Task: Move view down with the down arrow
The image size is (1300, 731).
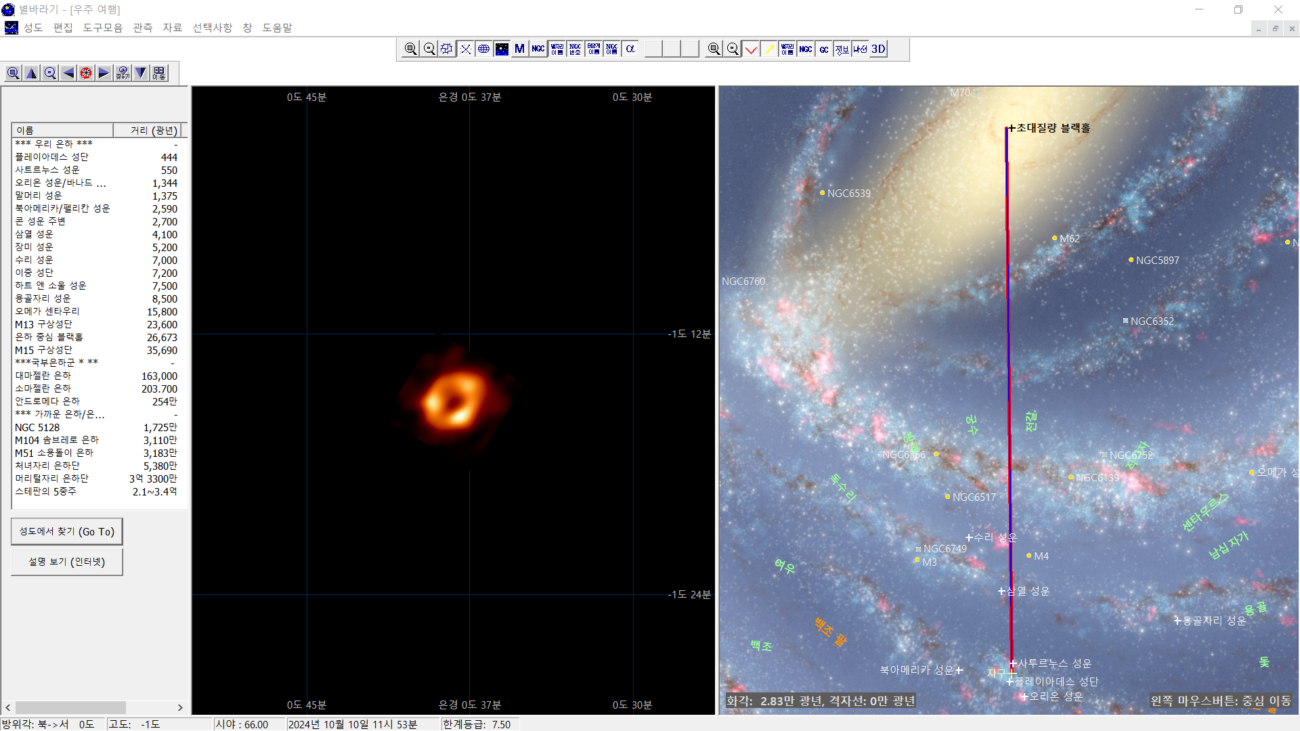Action: tap(141, 73)
